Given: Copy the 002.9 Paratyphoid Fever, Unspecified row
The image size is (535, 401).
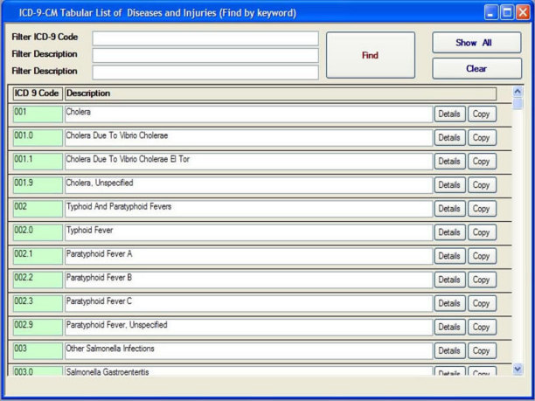Looking at the screenshot, I should click(x=482, y=327).
